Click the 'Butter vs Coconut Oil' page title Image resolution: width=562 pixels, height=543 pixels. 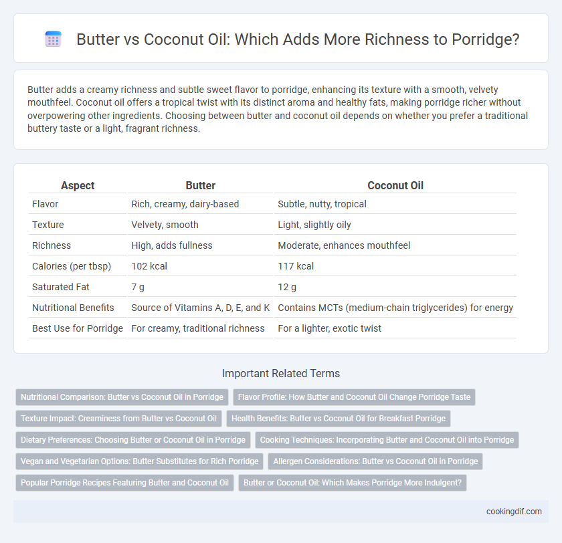click(298, 39)
